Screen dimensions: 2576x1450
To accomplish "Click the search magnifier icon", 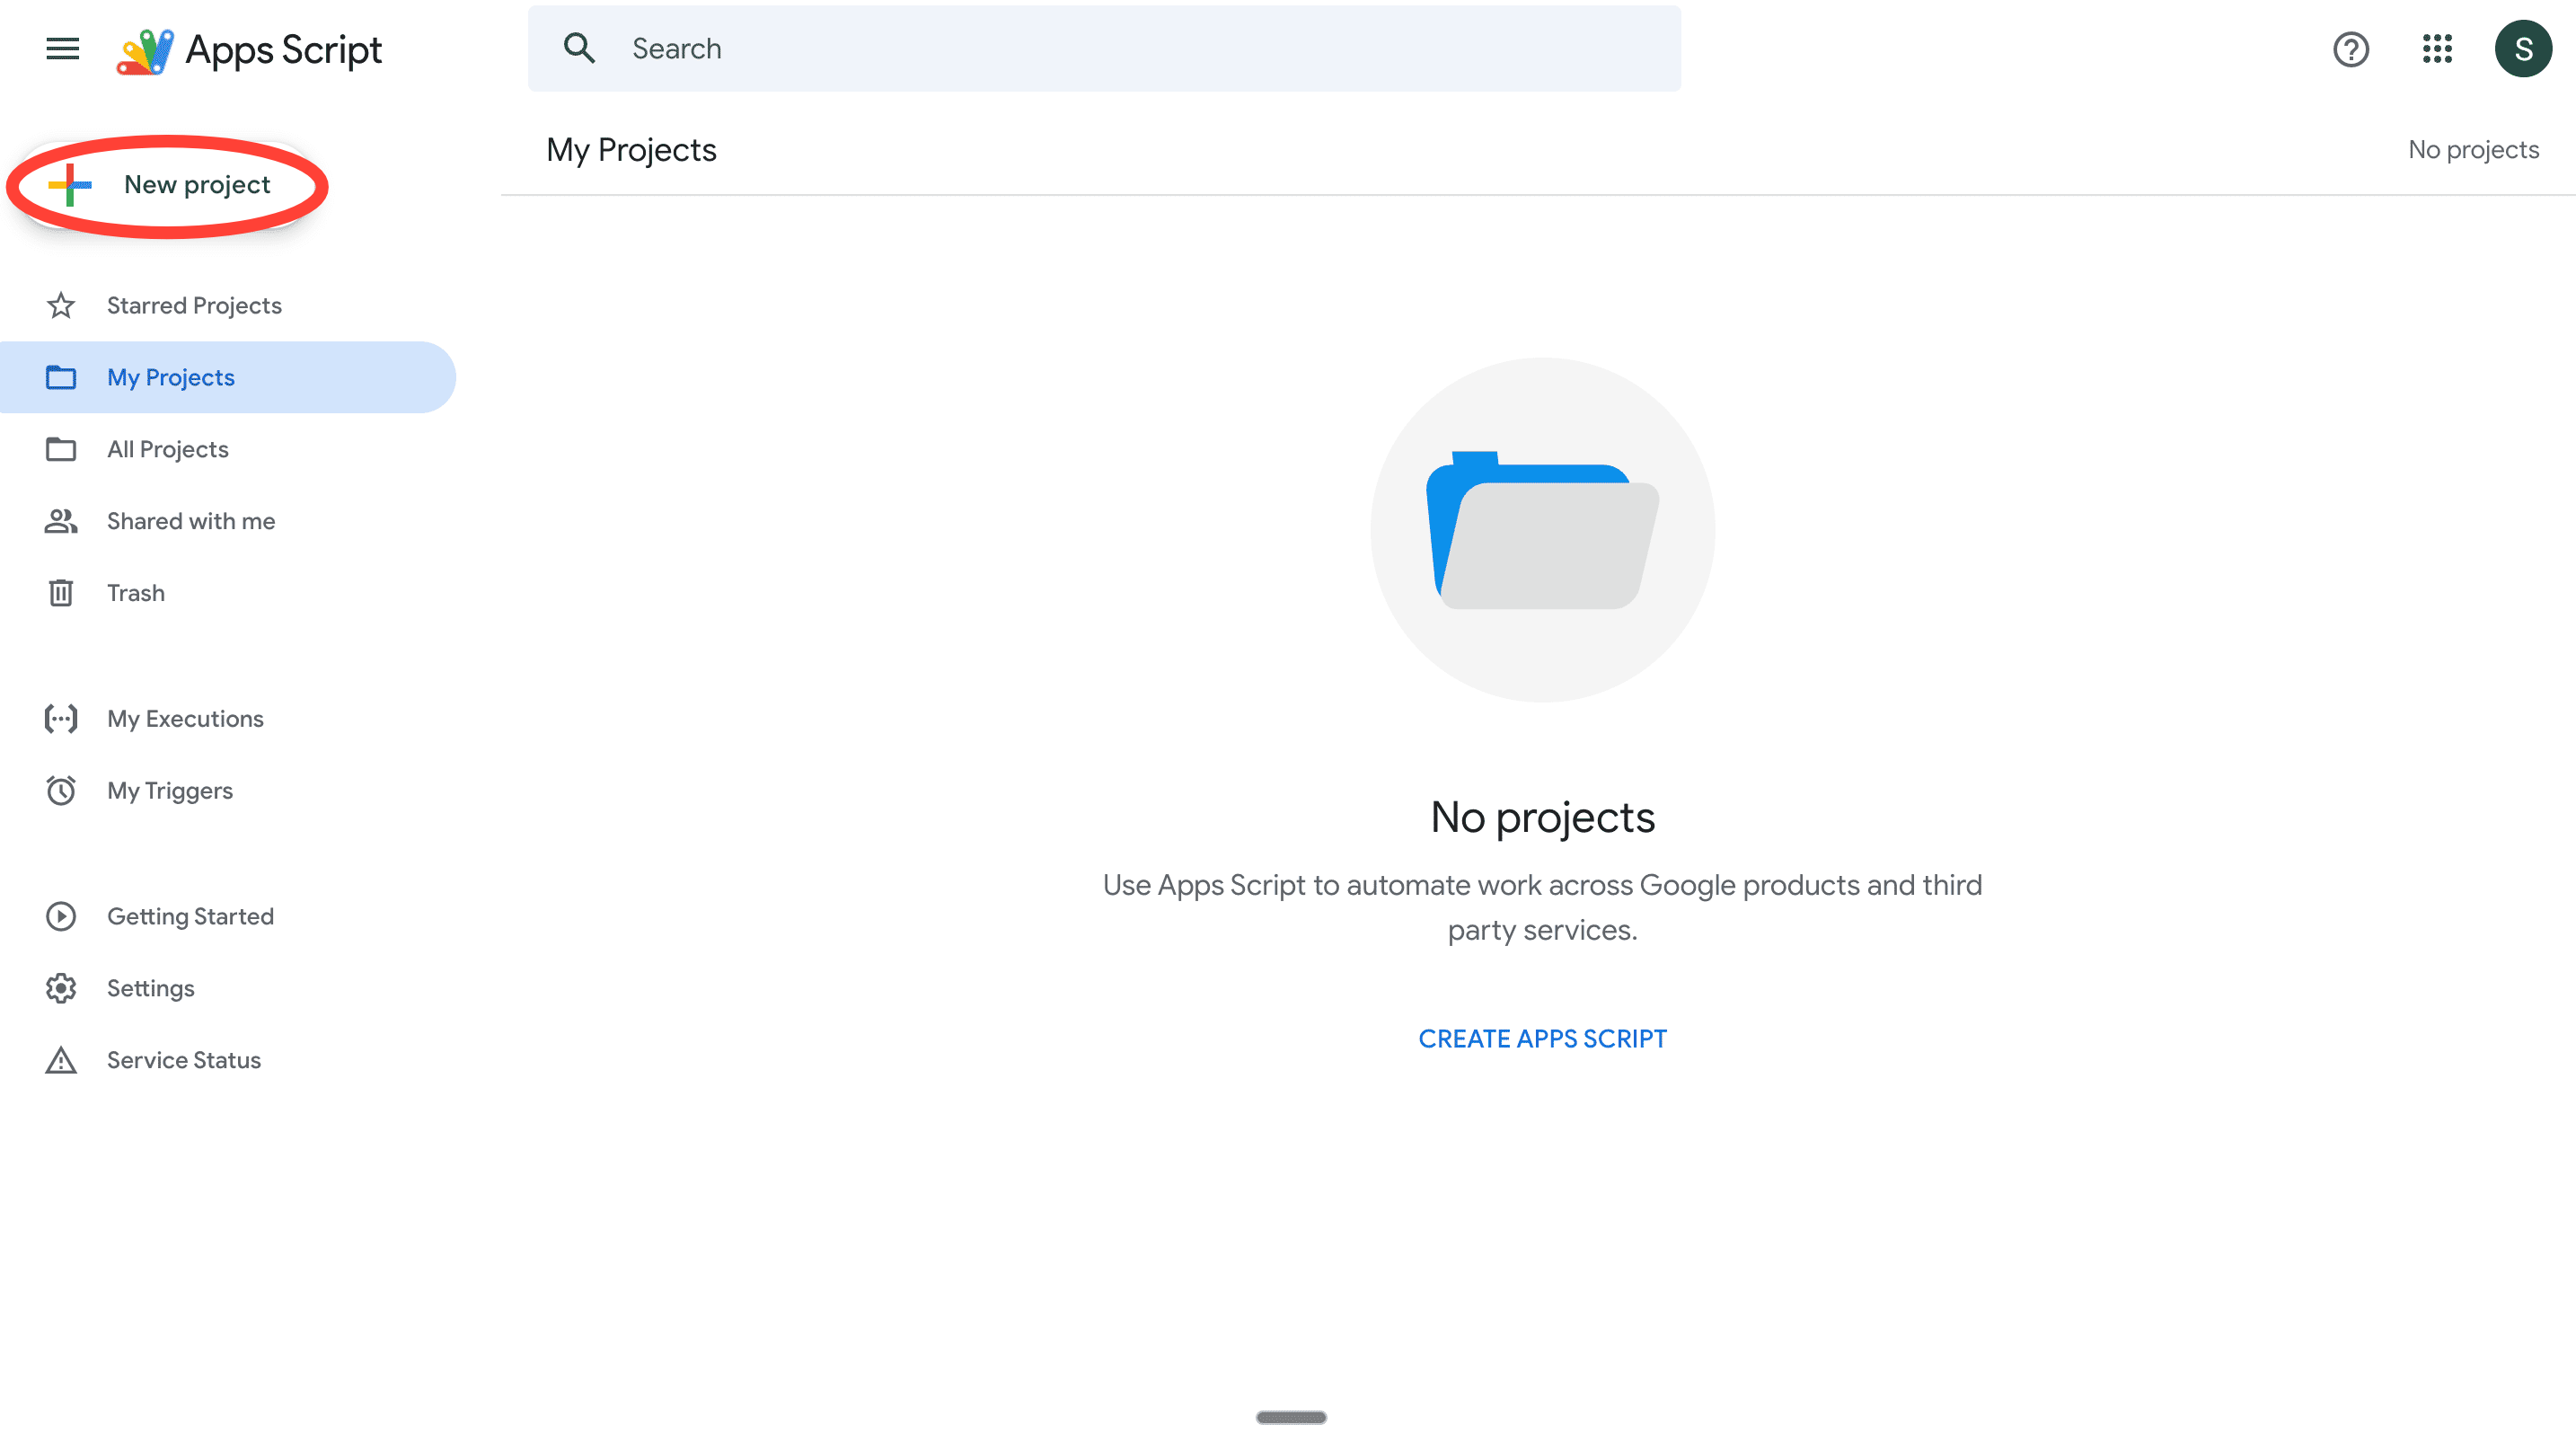I will click(x=579, y=48).
